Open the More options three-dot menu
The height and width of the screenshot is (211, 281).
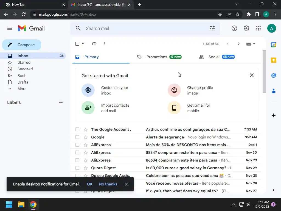tap(105, 44)
